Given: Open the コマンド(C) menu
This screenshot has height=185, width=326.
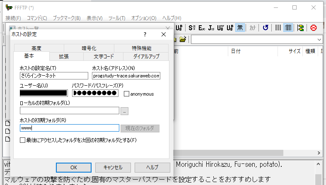Looking at the screenshot, I should click(x=37, y=18).
